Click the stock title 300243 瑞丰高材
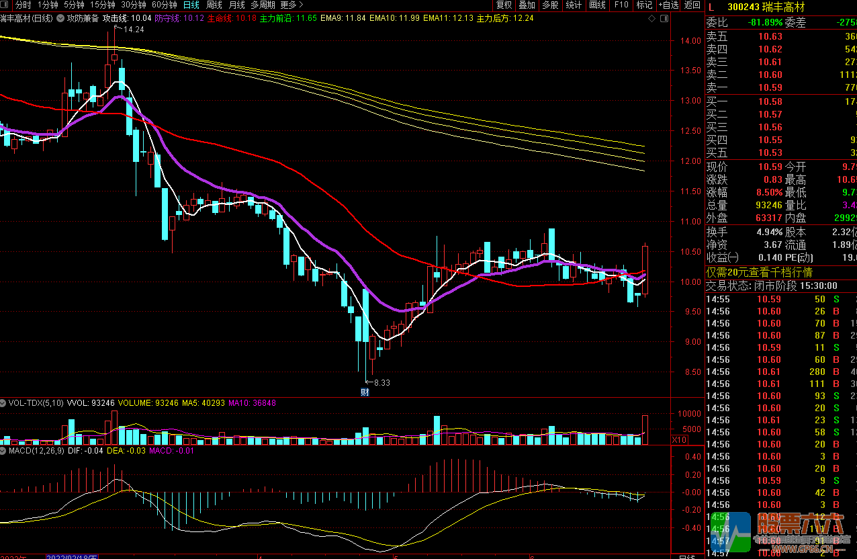857x559 pixels. (x=766, y=7)
